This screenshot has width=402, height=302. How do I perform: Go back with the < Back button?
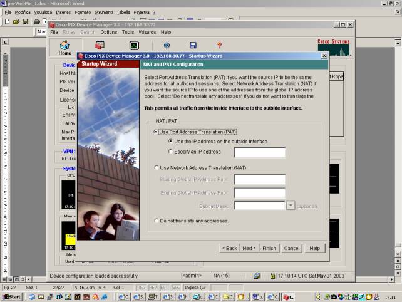click(x=229, y=248)
